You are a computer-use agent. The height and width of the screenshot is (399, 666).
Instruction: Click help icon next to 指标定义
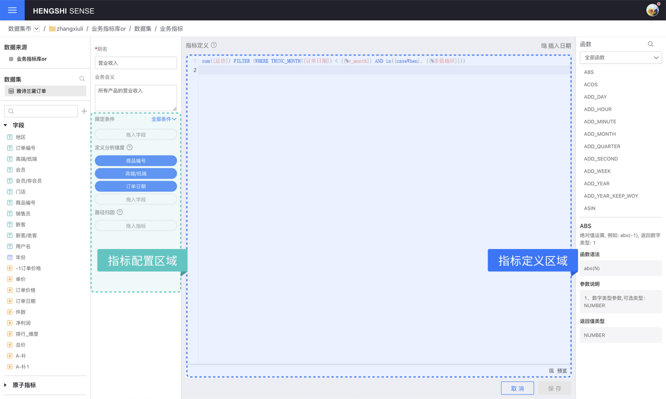214,45
